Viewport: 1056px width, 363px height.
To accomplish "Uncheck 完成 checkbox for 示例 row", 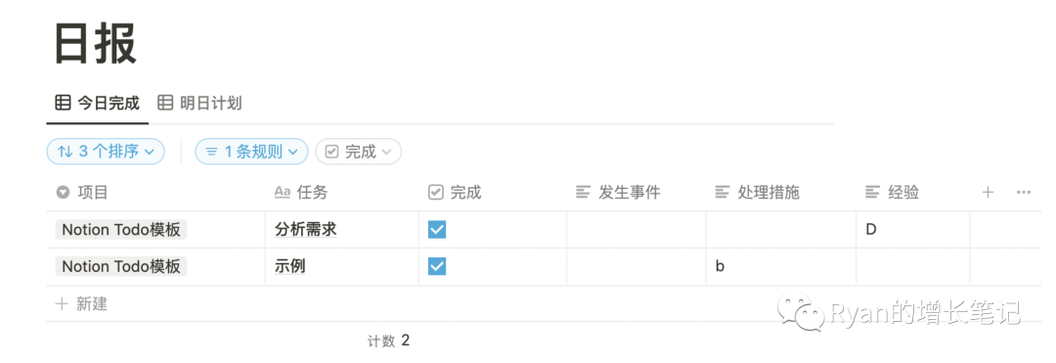I will (436, 267).
